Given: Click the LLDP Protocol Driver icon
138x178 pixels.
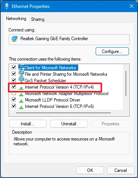Looking at the screenshot, I should click(21, 101).
